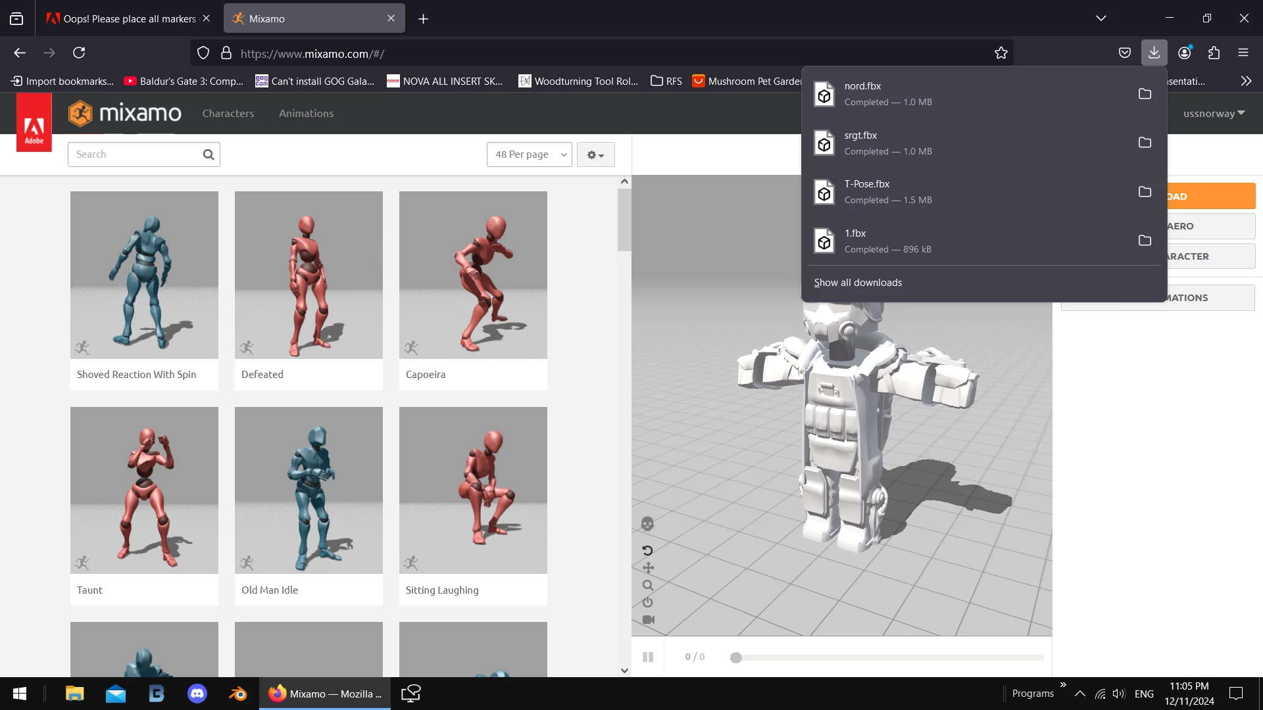Pause animation playback
1263x710 pixels.
[x=648, y=657]
